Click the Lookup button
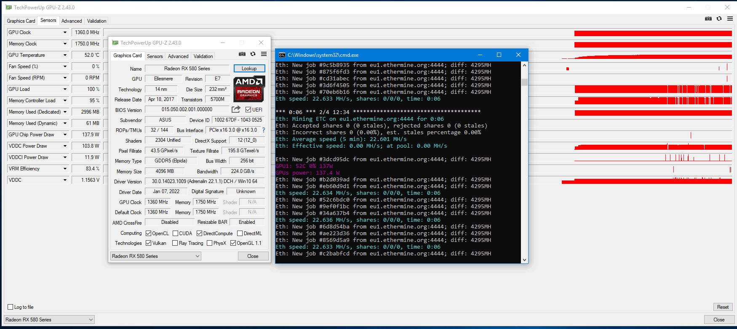 tap(249, 69)
